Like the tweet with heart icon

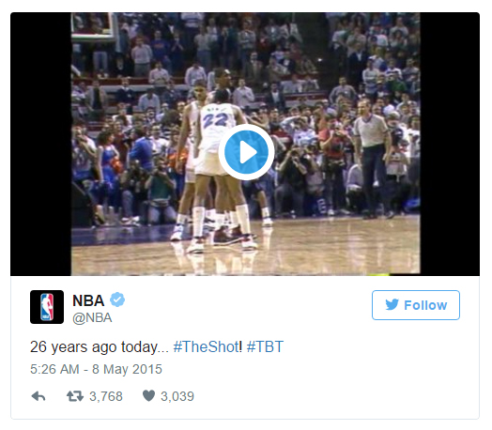(x=148, y=396)
